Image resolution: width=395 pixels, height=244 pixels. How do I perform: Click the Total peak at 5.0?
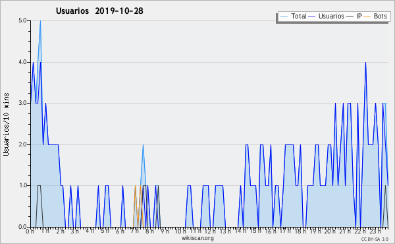point(40,21)
